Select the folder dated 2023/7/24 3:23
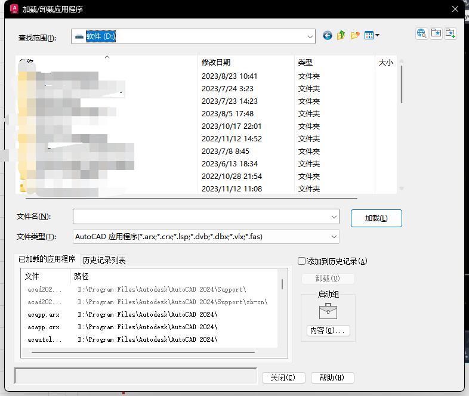 206,89
